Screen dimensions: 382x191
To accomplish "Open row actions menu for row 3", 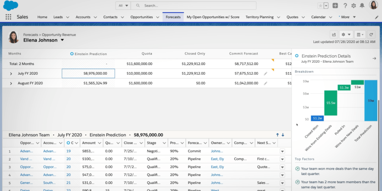I will [x=282, y=167].
